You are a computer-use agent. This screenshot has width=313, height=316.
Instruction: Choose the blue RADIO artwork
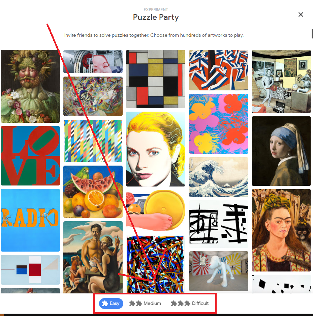coord(30,220)
